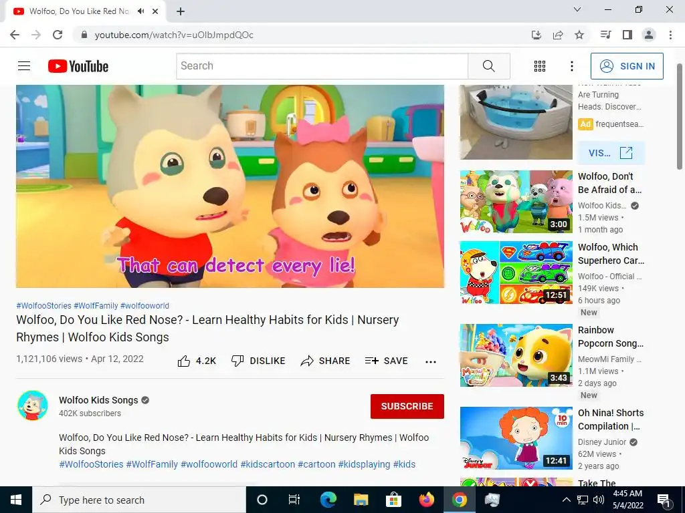This screenshot has height=513, width=685.
Task: Go to the YouTube home logo
Action: [78, 66]
